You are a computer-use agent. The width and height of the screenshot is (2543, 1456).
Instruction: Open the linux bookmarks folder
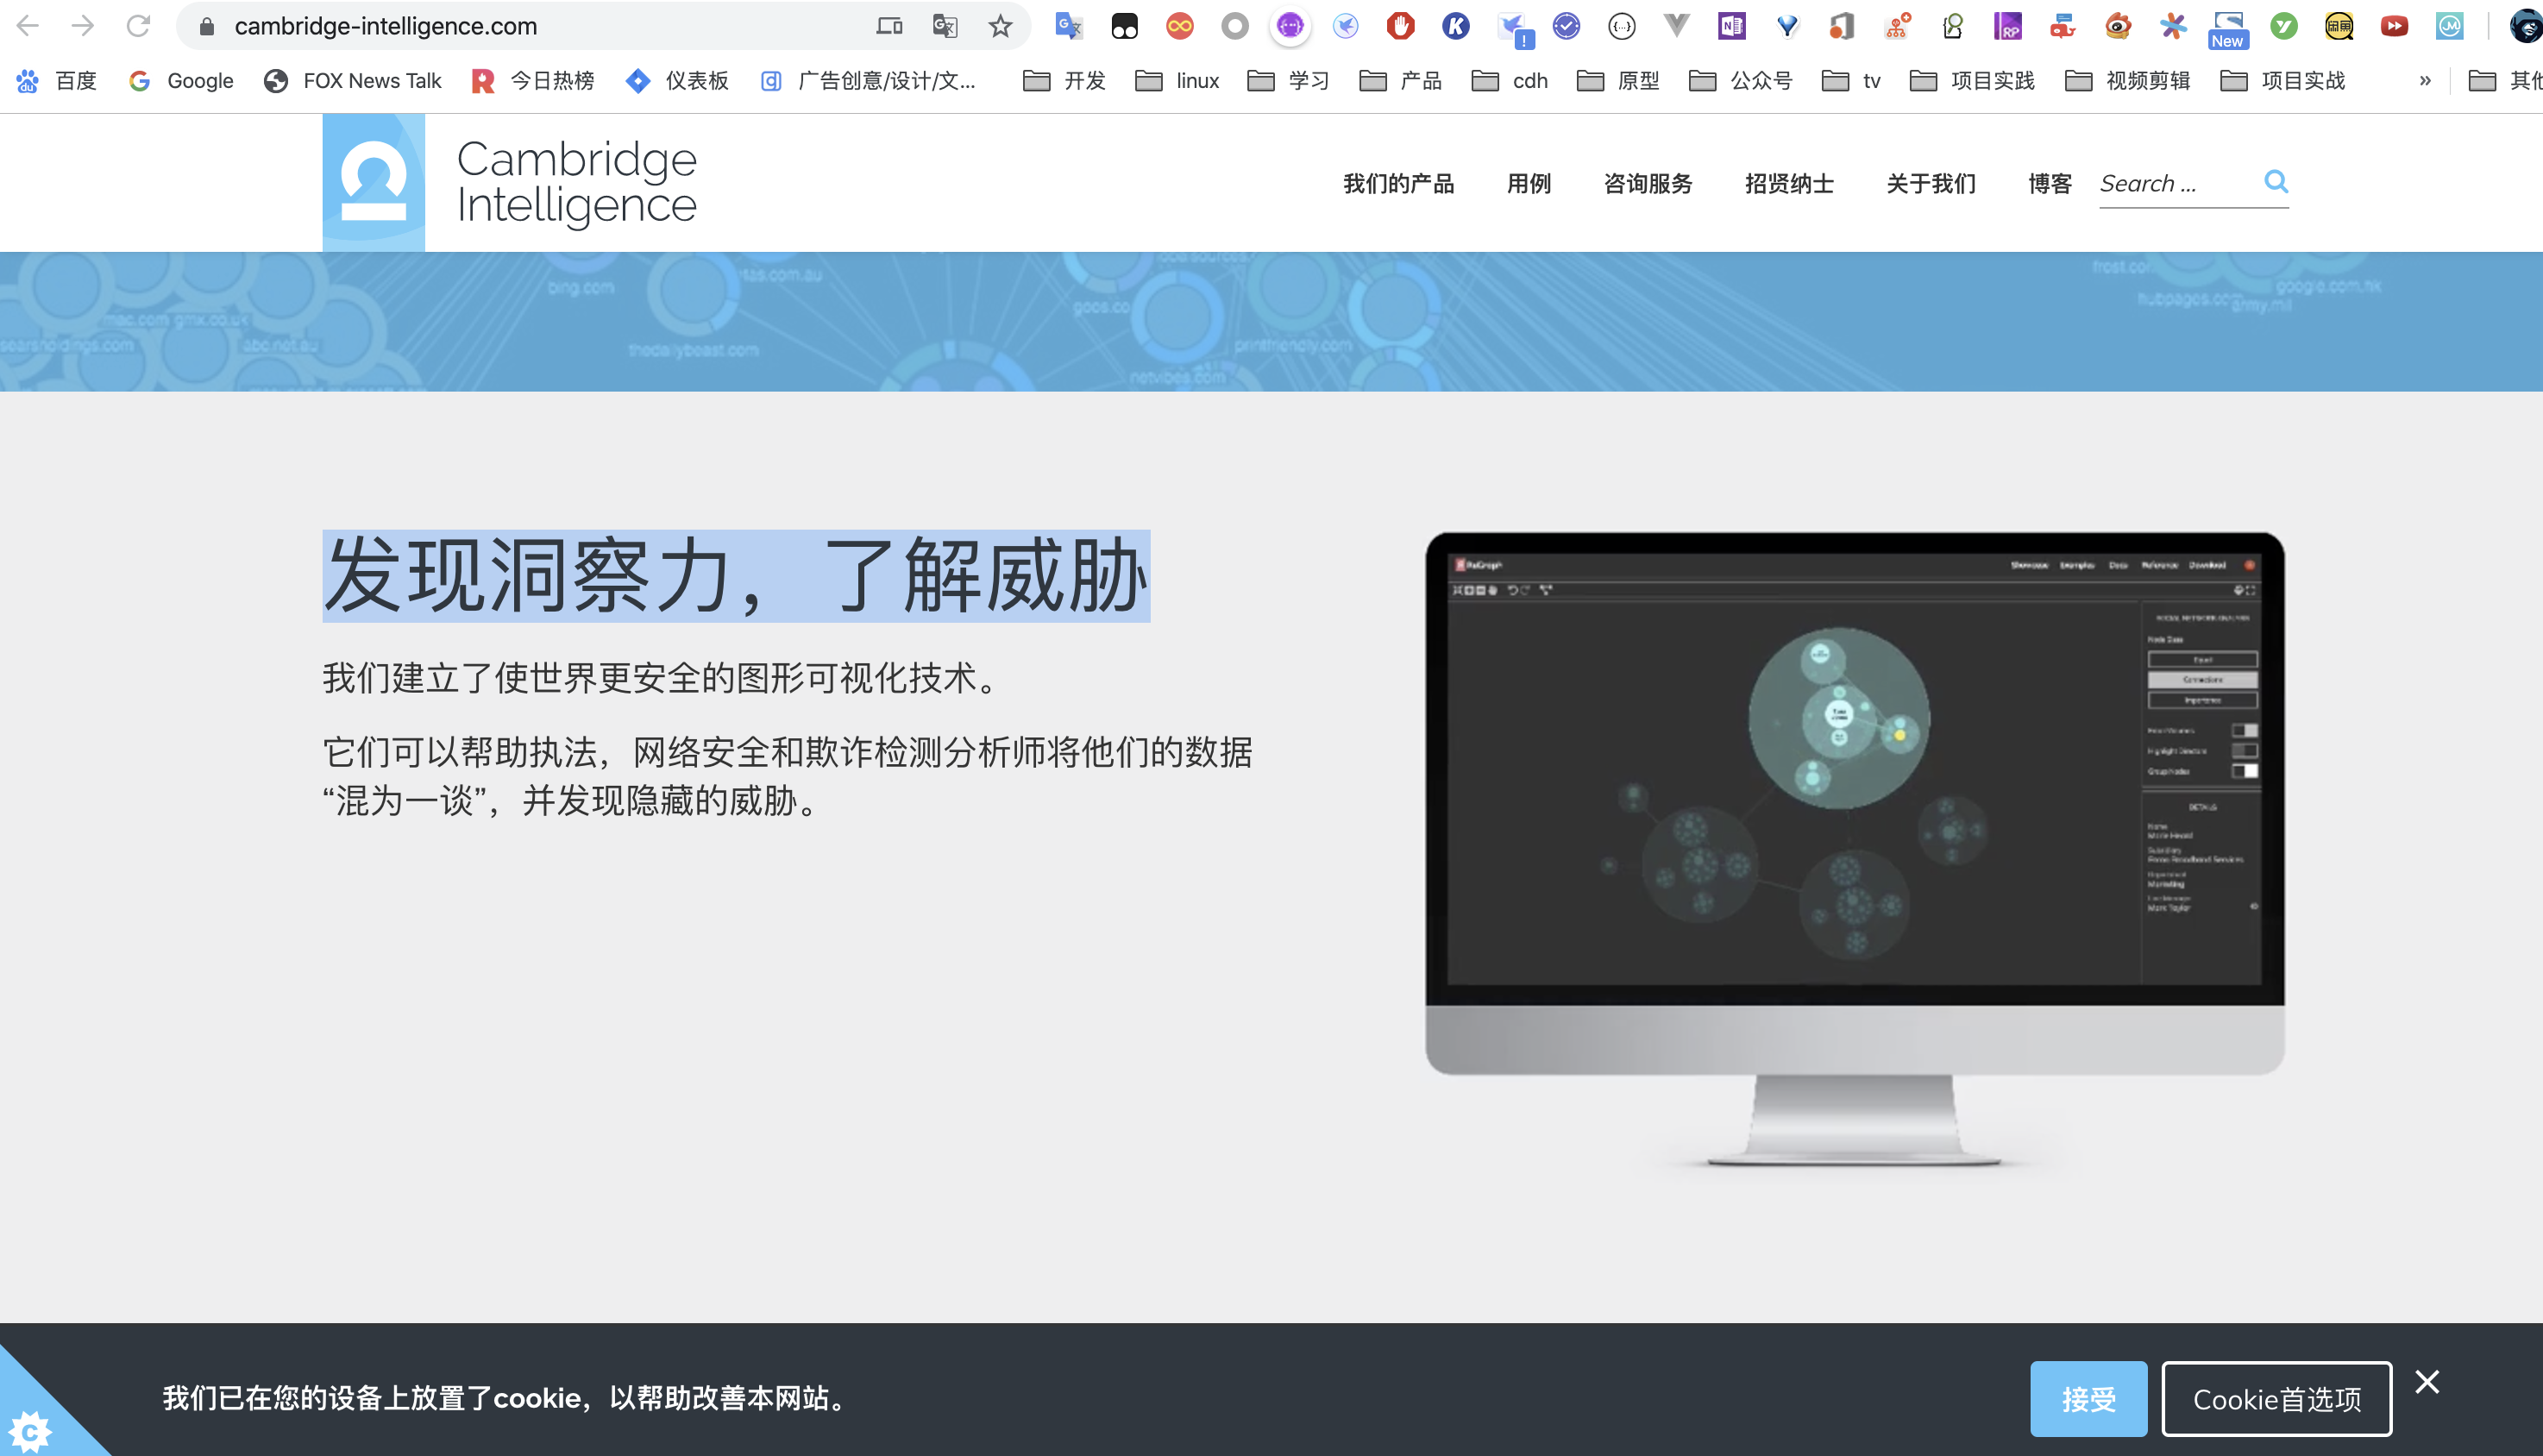(1178, 81)
